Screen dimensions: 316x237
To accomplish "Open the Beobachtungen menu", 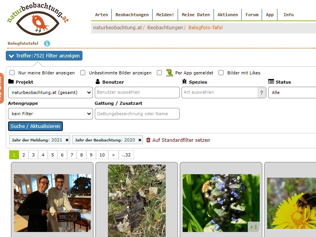I will pyautogui.click(x=132, y=15).
